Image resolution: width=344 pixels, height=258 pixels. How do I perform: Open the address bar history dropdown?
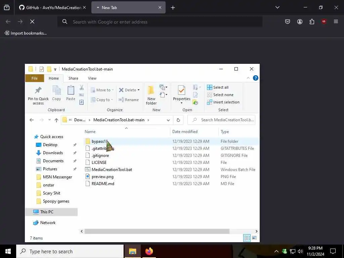pos(168,120)
